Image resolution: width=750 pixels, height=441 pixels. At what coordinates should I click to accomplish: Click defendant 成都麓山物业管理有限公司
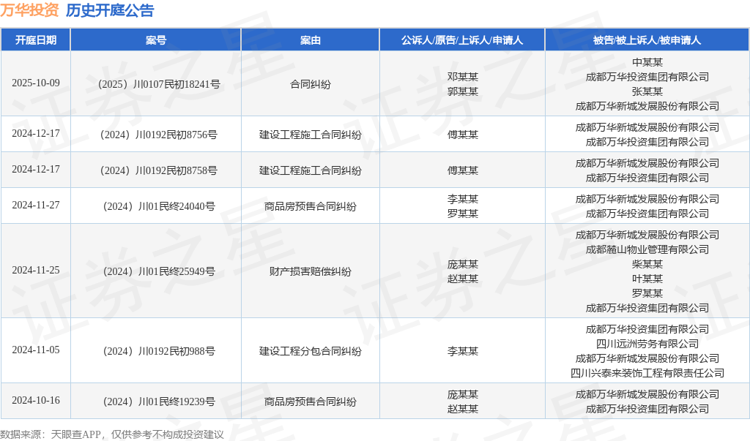click(647, 249)
